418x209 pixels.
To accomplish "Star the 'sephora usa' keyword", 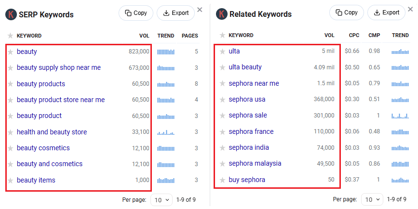I will (222, 99).
